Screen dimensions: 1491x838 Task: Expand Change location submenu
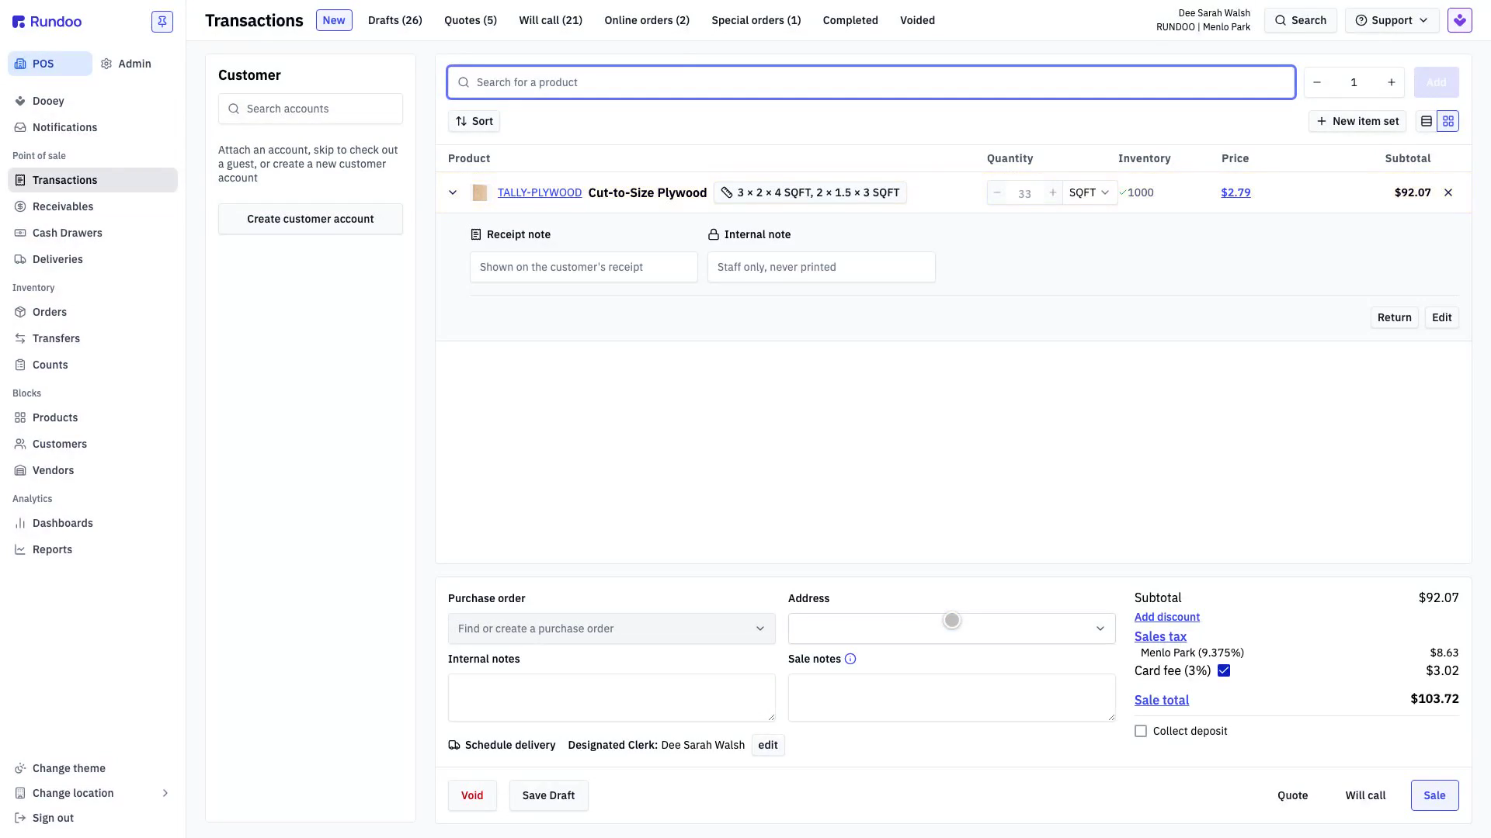coord(92,793)
